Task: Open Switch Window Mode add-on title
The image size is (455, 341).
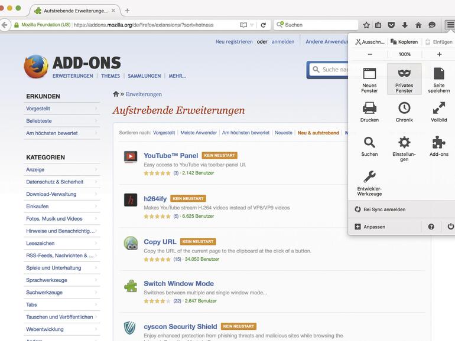Action: 178,284
